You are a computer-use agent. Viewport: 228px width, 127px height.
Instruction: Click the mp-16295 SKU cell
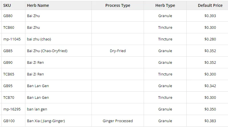[x=12, y=109]
